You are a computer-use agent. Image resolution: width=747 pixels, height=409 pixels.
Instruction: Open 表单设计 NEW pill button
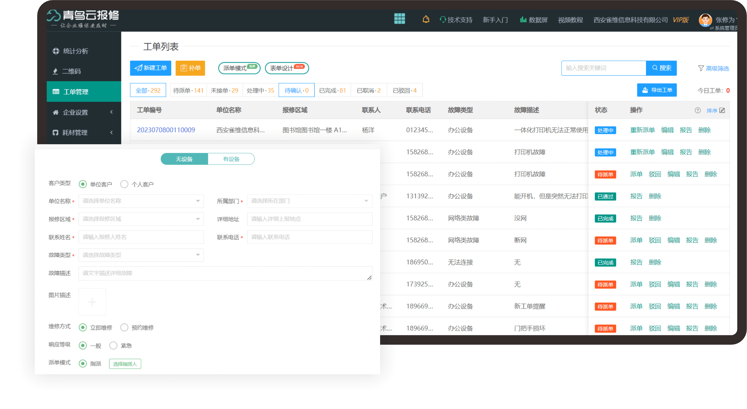point(287,68)
